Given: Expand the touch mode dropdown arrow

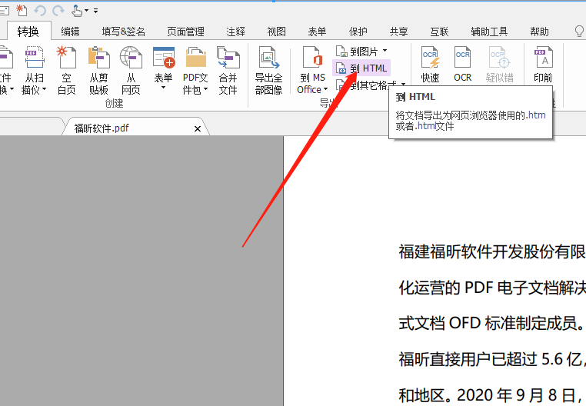Looking at the screenshot, I should click(x=87, y=11).
